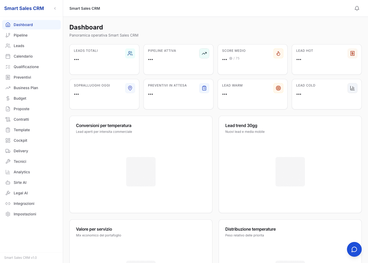The width and height of the screenshot is (368, 263).
Task: Click the trend icon on Pipeline Attiva card
Action: [204, 53]
